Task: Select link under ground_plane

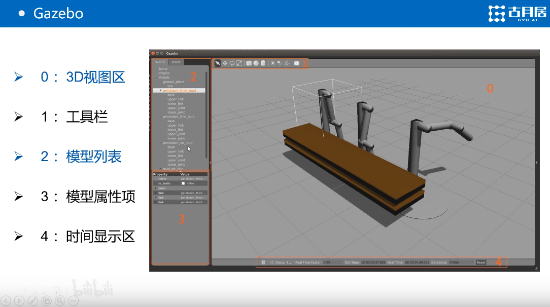Action: point(170,86)
